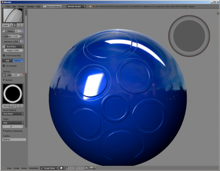220x171 pixels.
Task: Toggle pressure sensitivity for Autosmooth
Action: click(21, 41)
